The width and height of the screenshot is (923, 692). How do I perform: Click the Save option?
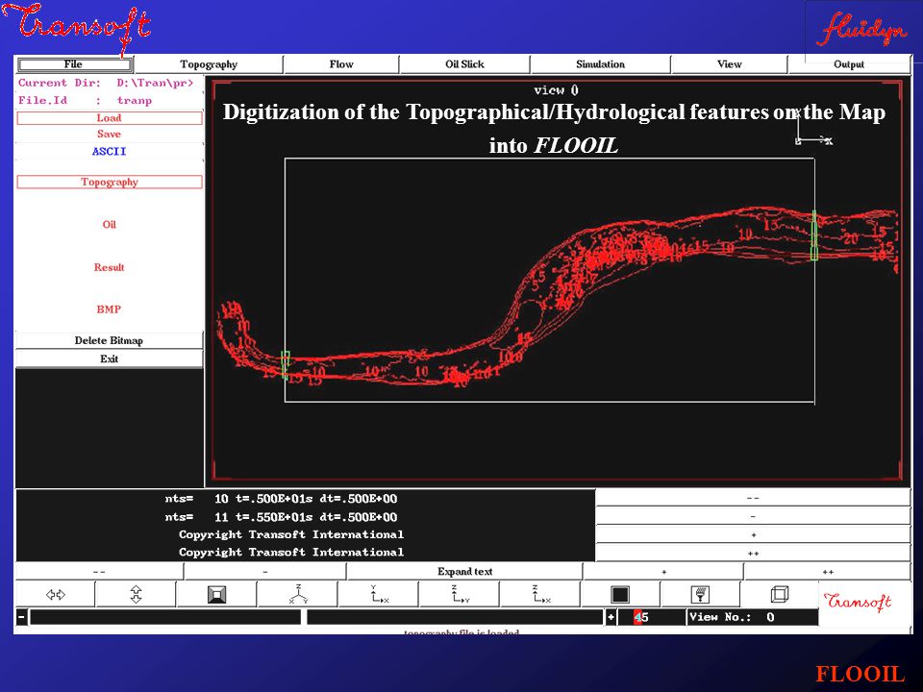110,135
